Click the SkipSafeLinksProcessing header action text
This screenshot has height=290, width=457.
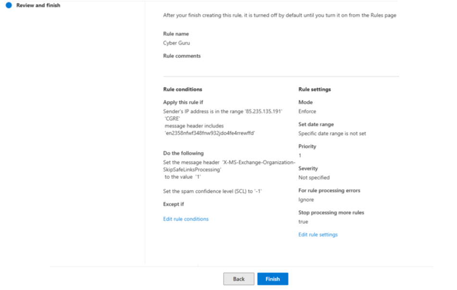coord(192,170)
